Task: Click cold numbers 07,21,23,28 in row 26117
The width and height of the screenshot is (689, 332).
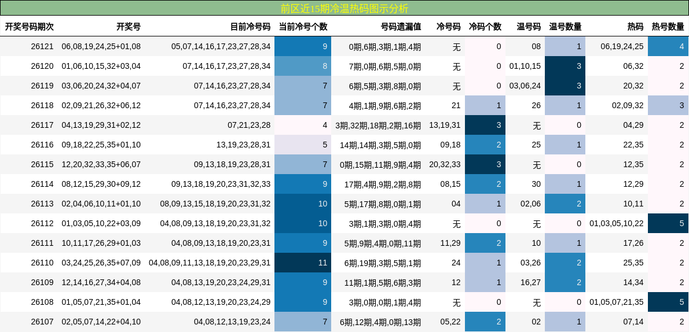Action: click(x=249, y=125)
